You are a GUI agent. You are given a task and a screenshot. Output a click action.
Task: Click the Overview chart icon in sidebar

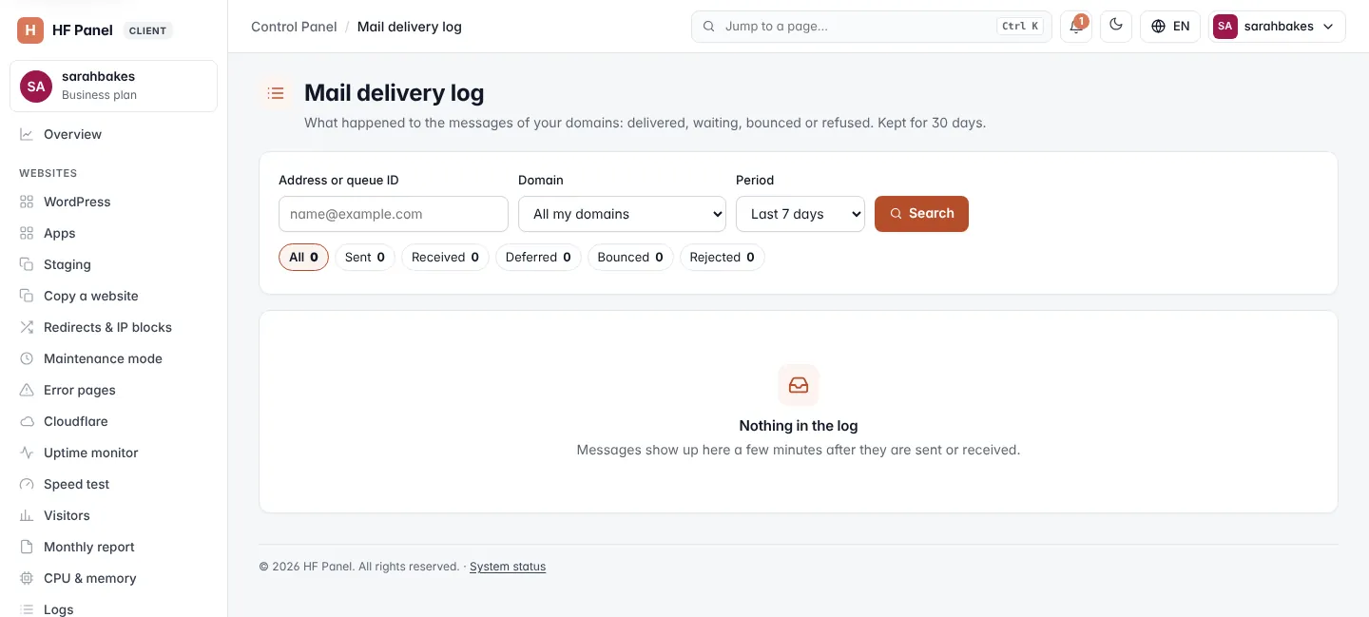(x=27, y=134)
